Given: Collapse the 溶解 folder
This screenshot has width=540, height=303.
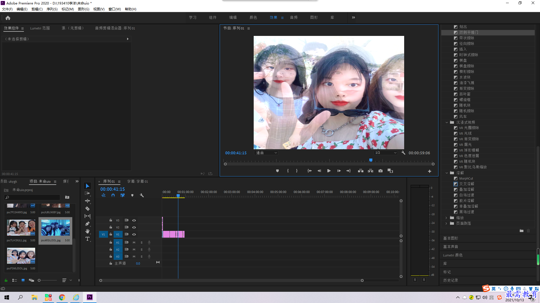Looking at the screenshot, I should (x=446, y=173).
